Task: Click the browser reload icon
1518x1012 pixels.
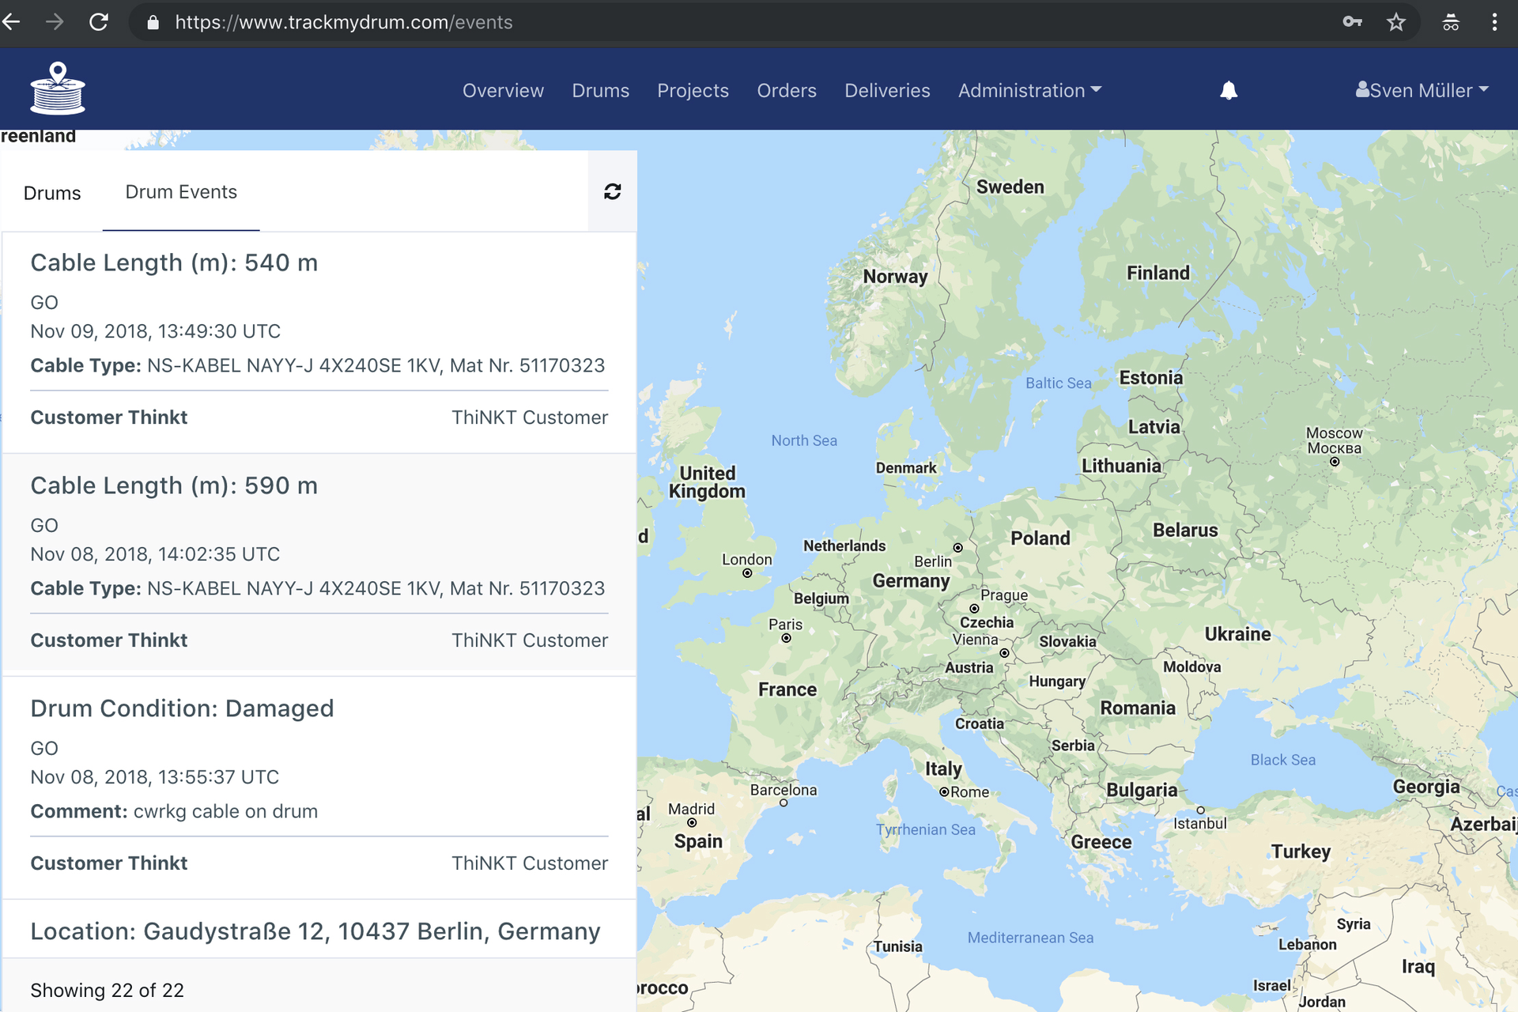Action: point(99,22)
